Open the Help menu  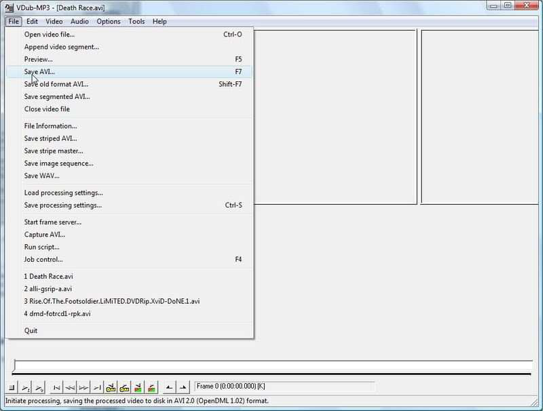point(159,22)
